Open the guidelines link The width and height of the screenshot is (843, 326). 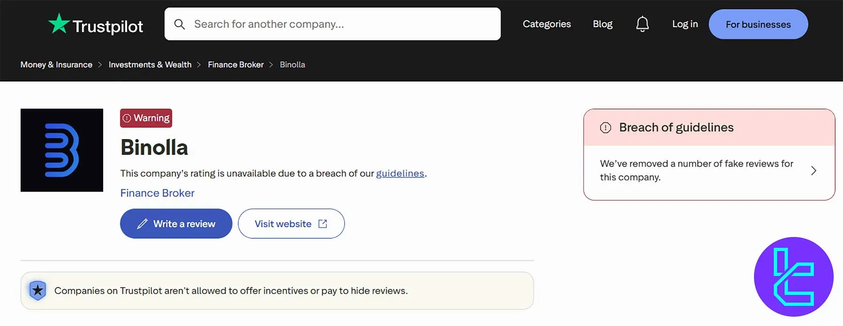pos(400,173)
